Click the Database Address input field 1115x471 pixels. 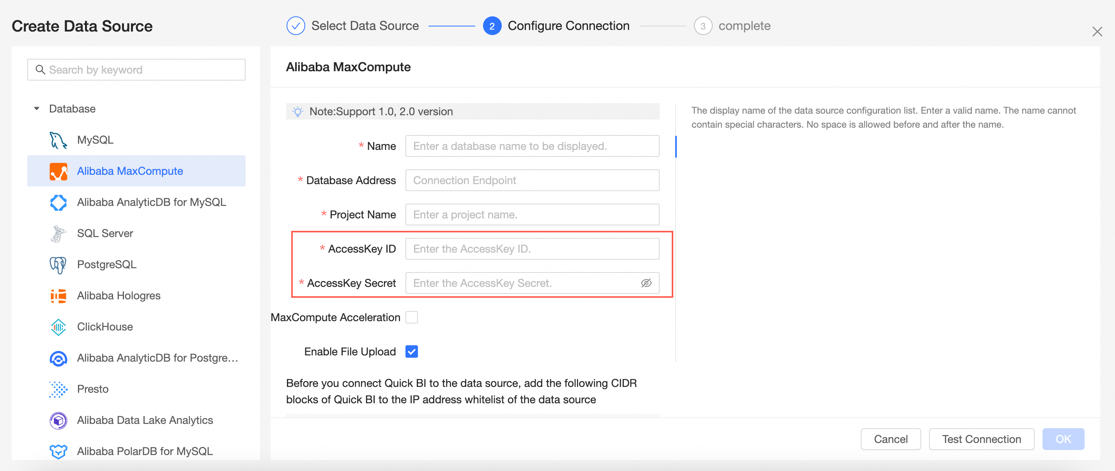(532, 180)
